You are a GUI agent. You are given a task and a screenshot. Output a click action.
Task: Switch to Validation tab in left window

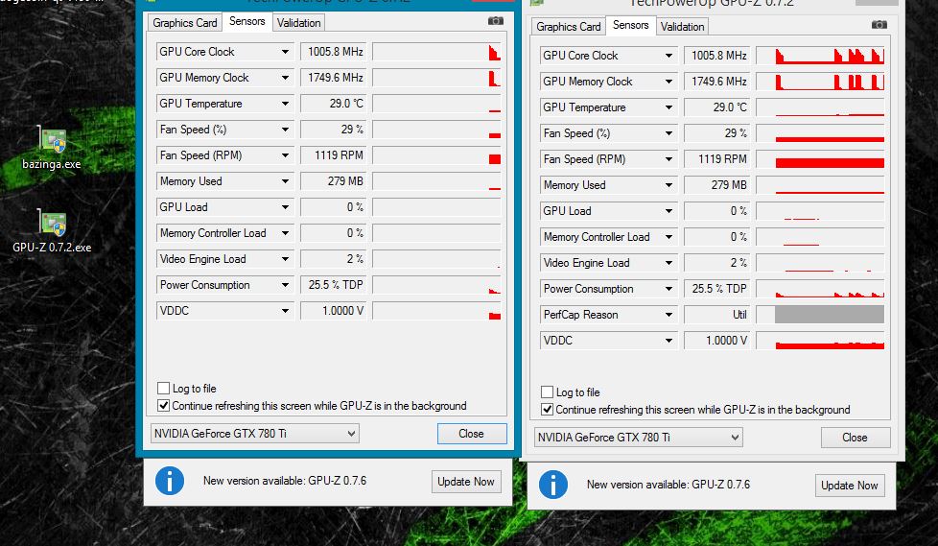pyautogui.click(x=298, y=23)
